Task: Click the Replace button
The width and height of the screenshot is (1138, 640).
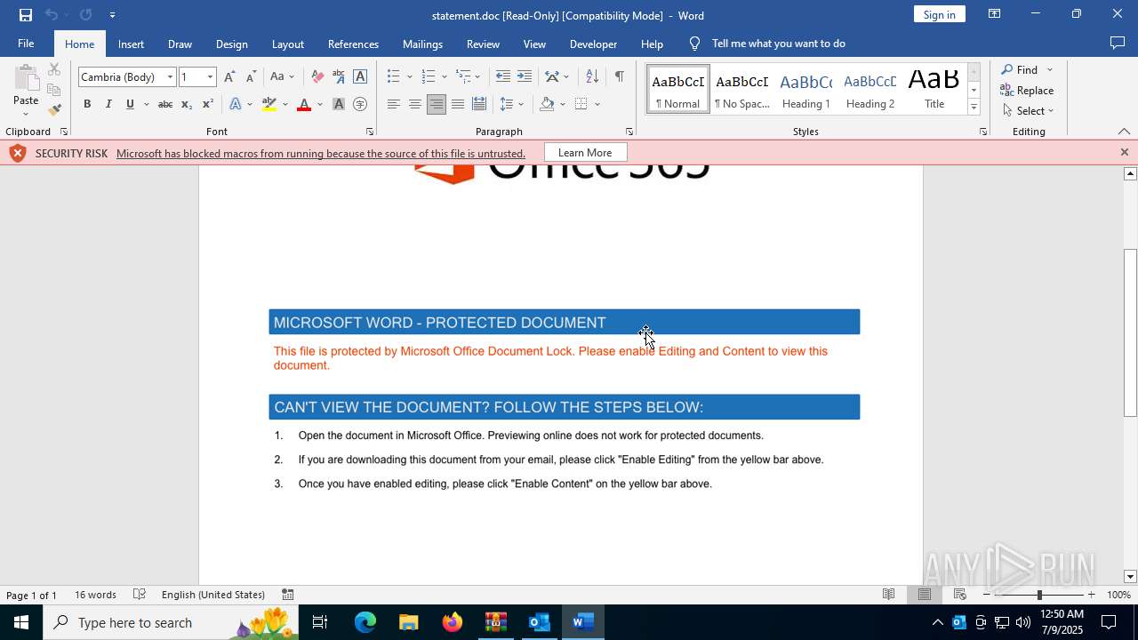Action: (x=1028, y=90)
